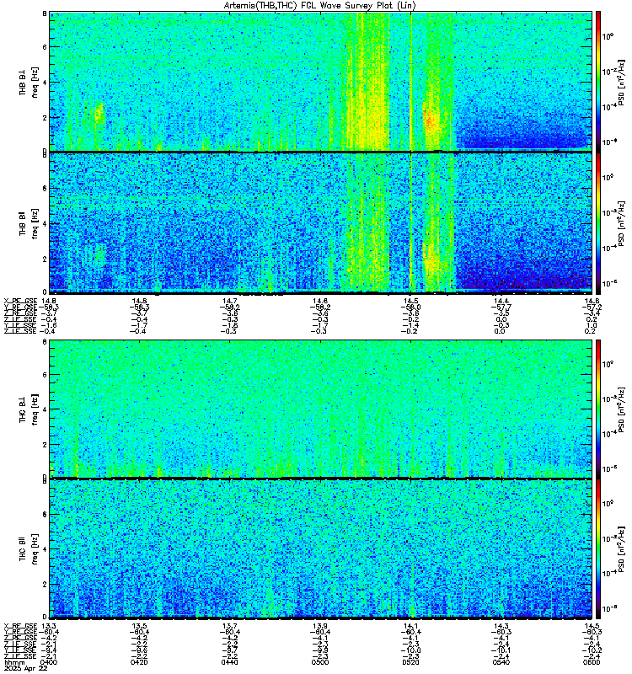632x674 pixels.
Task: Click the "0600" time tick label
Action: click(x=592, y=662)
